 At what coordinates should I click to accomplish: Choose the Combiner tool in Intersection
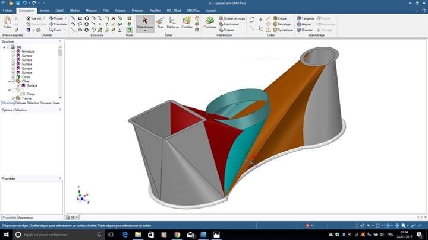click(x=210, y=23)
